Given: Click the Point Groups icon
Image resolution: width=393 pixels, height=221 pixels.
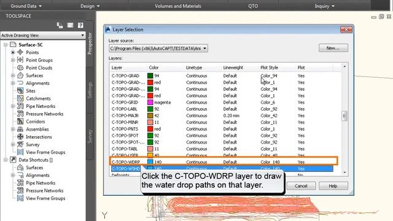Looking at the screenshot, I should click(x=20, y=60).
